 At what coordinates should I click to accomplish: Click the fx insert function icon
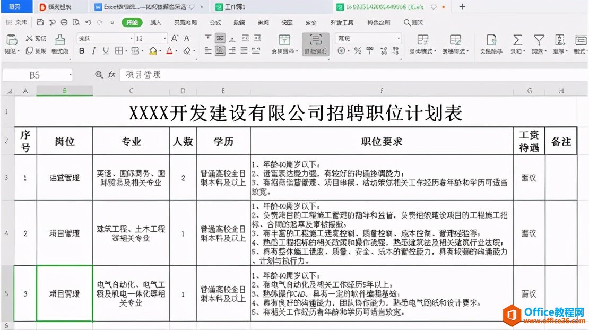[x=111, y=75]
